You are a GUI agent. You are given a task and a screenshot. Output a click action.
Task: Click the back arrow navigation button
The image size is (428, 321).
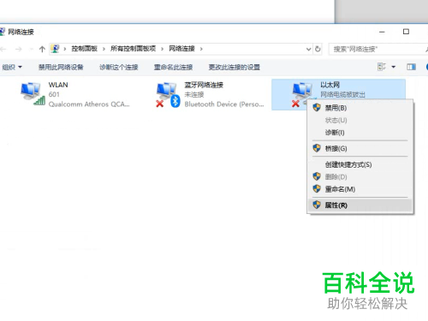[x=3, y=49]
